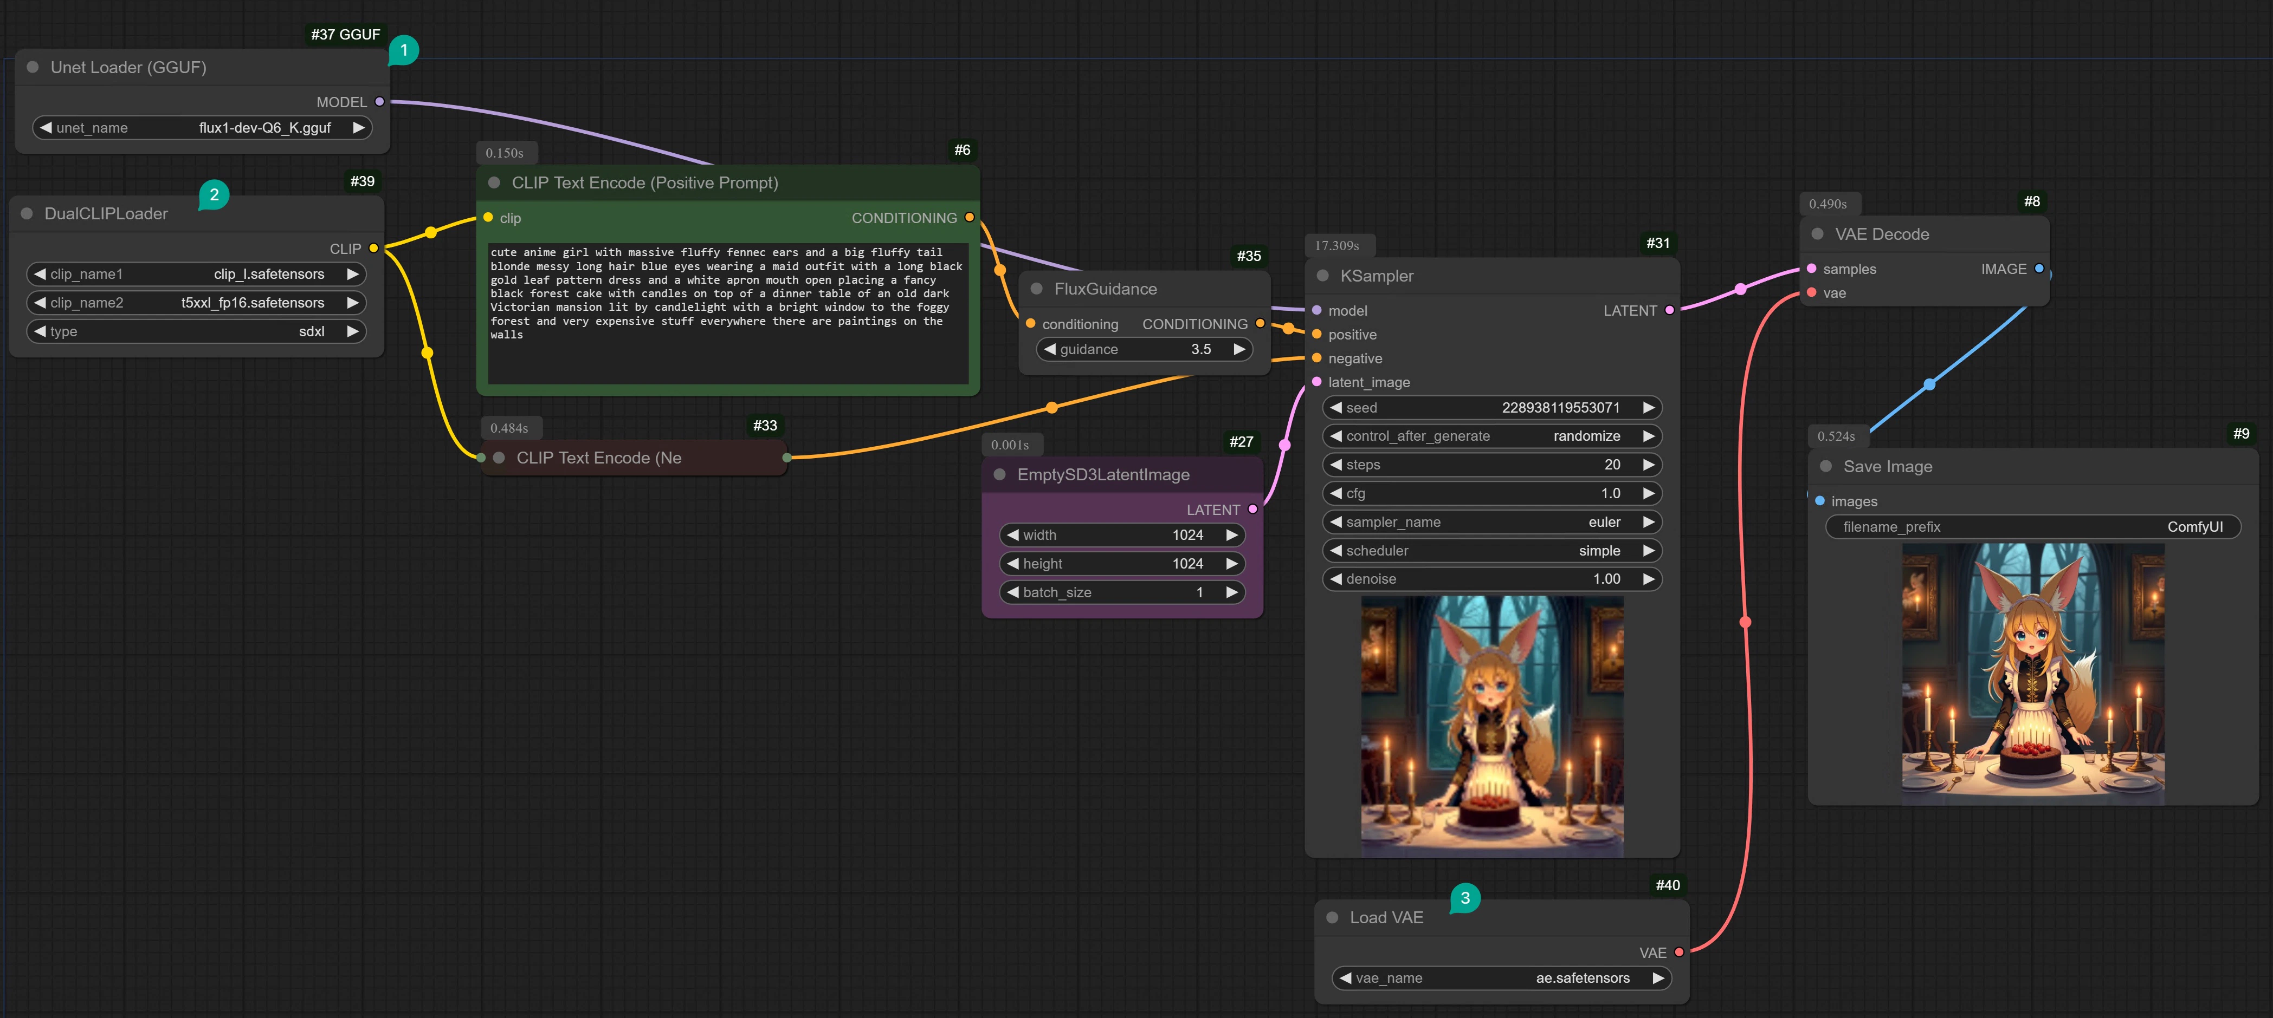
Task: Click the CLIP output port on DualCLIPLoader
Action: click(x=373, y=247)
